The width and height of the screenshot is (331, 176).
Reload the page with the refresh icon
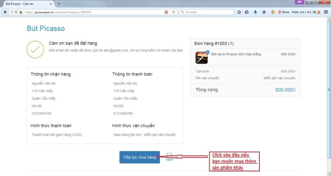[x=173, y=12]
